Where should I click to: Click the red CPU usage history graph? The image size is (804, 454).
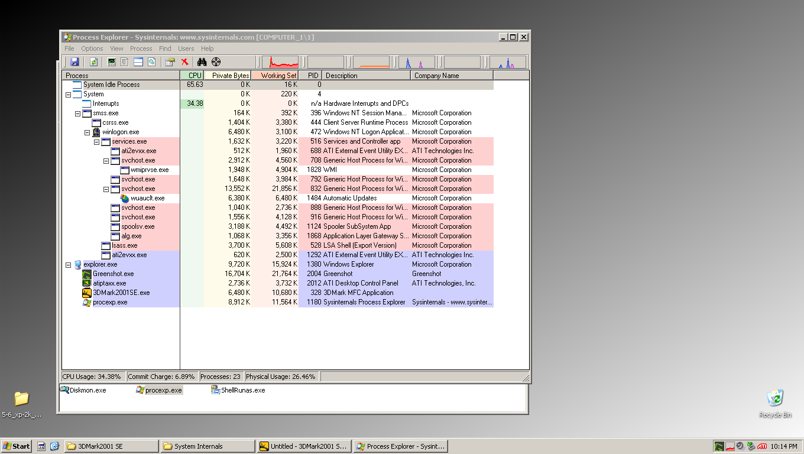coord(280,62)
